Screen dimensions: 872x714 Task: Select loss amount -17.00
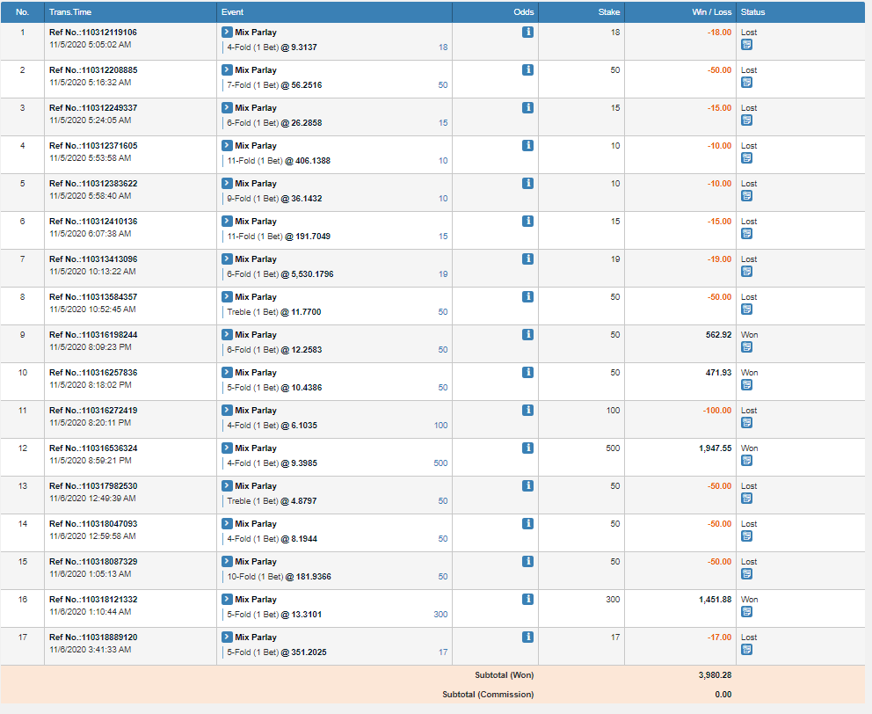point(720,637)
